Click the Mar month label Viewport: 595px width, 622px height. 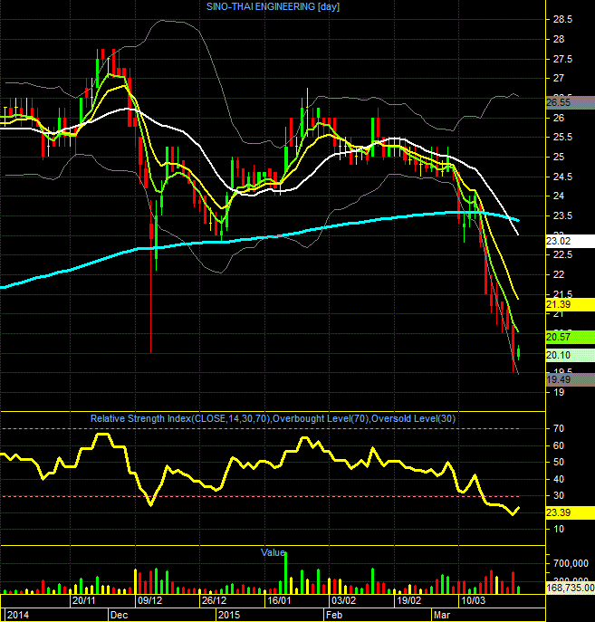point(442,616)
